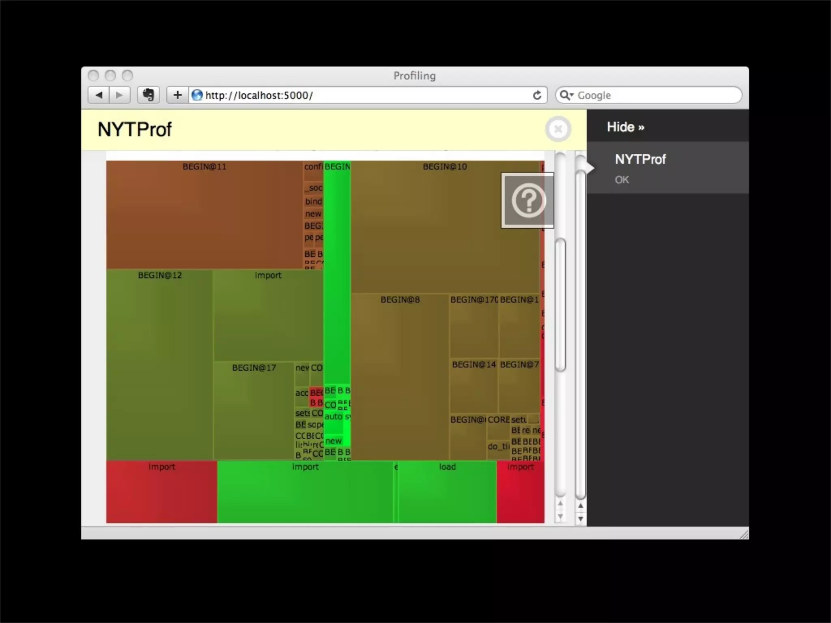Click the BEGIN@12 treemap cell
831x623 pixels.
(x=159, y=365)
